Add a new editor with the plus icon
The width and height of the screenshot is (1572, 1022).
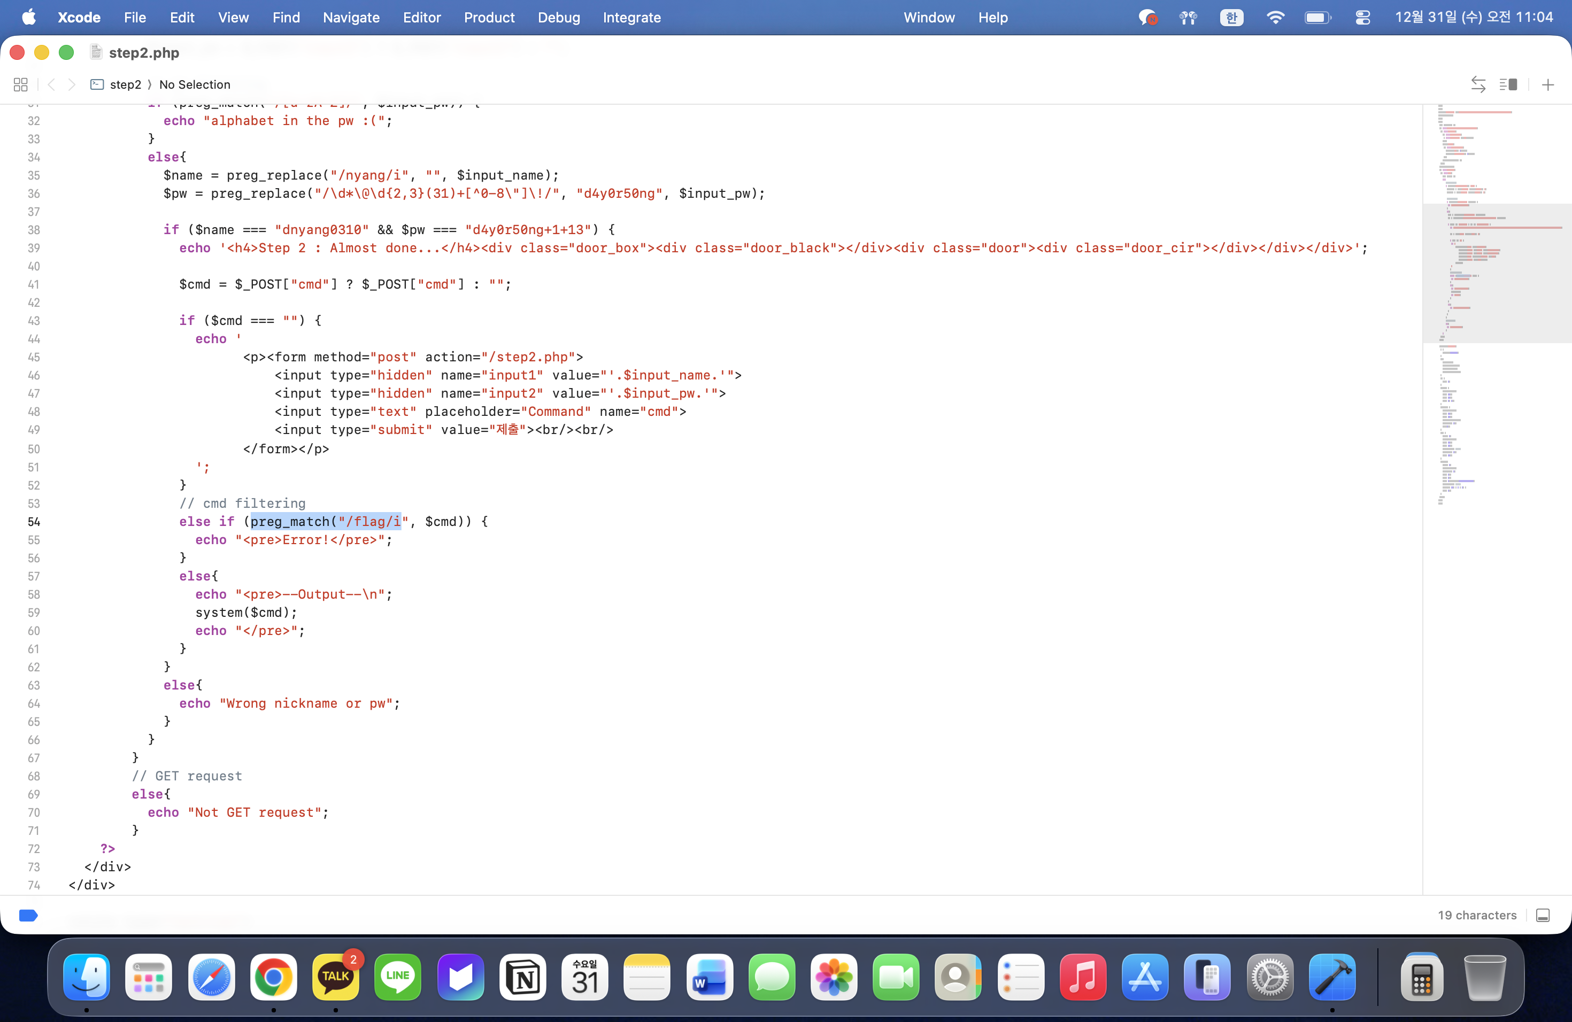1547,84
